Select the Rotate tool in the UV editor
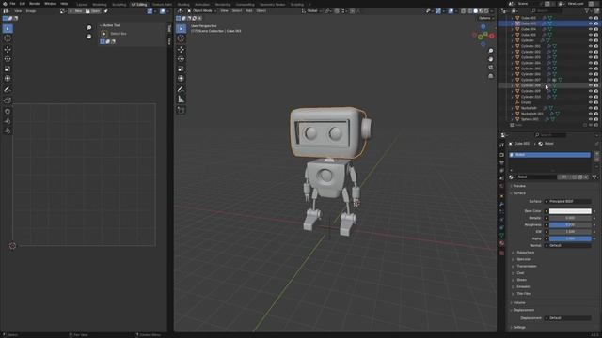The image size is (602, 338). (8, 59)
